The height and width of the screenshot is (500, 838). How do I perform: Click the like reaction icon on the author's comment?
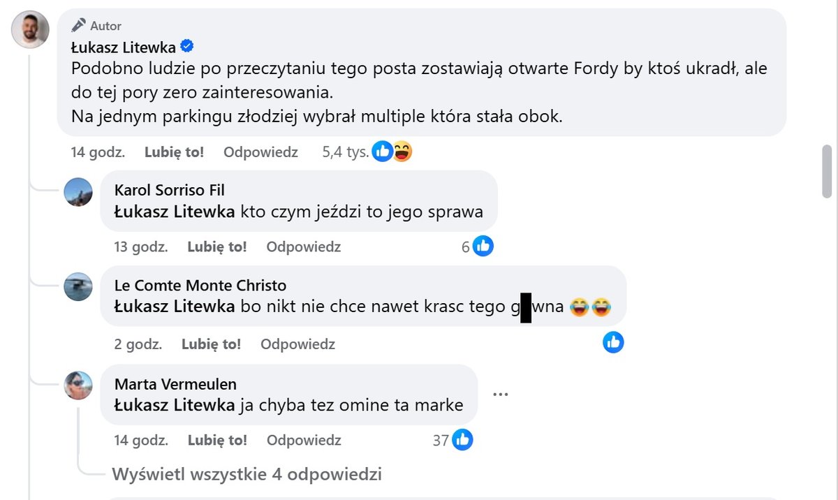pos(381,152)
